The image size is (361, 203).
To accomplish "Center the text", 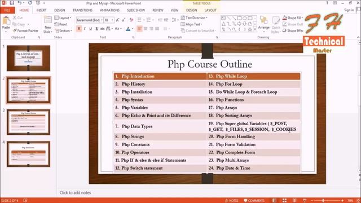I will [146, 29].
